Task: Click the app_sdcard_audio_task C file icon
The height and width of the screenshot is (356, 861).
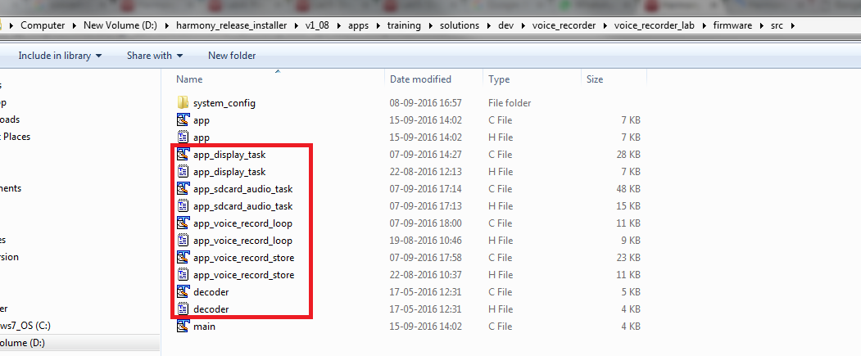Action: click(183, 189)
